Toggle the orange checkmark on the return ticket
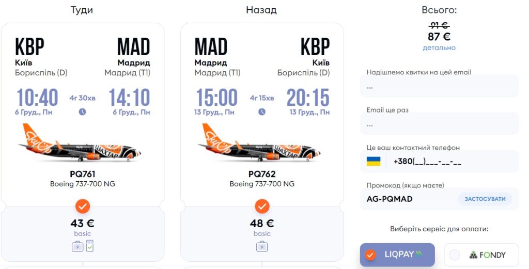Screen dimensions: 529x269 [262, 207]
